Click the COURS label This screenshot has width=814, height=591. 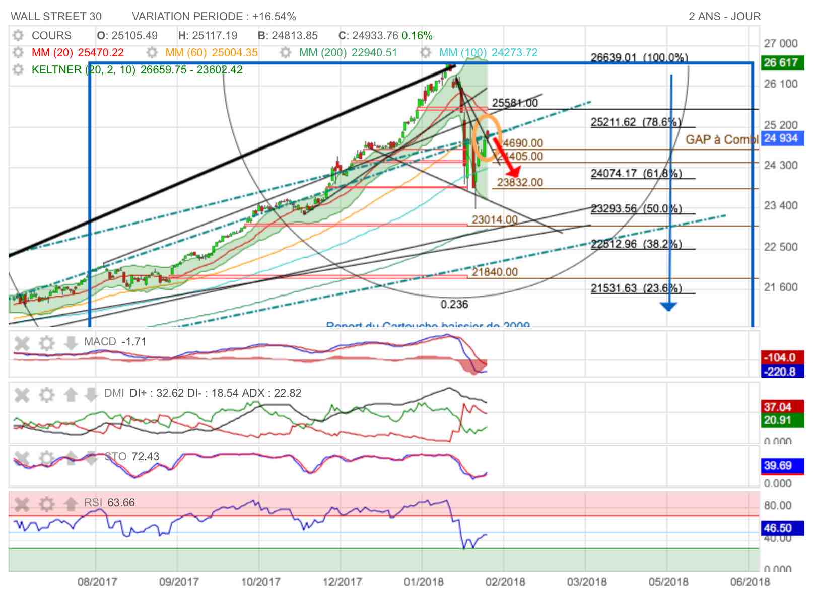pos(51,36)
